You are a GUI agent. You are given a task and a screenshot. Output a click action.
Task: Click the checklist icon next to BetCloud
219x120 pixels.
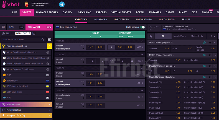tap(34, 33)
